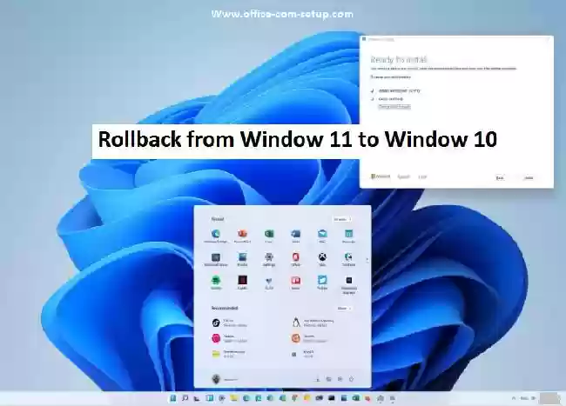Open Settings gear in pinned apps
Screen dimensions: 566x406
click(x=269, y=257)
